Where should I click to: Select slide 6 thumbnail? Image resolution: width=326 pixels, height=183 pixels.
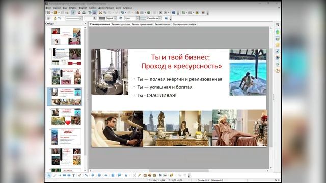[66, 137]
